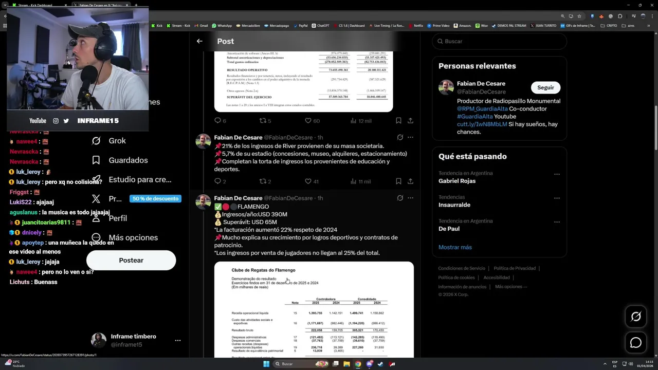Click Chrome icon in the taskbar
The height and width of the screenshot is (370, 658).
358,364
